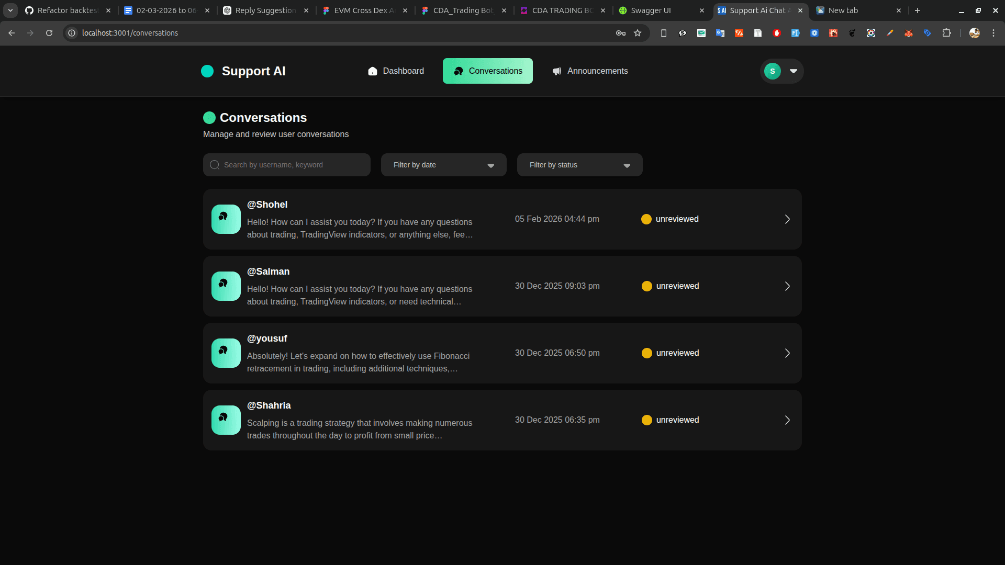Screen dimensions: 1005x565
Task: Click the Support AI logo dot
Action: click(x=207, y=71)
